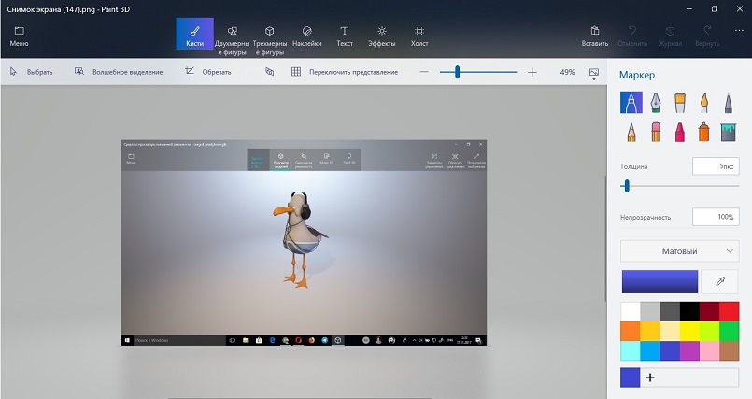This screenshot has height=399, width=752.
Task: Pick the bright red color swatch
Action: [x=729, y=311]
